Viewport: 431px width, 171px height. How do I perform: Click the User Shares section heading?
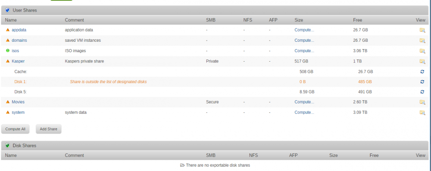[x=25, y=10]
